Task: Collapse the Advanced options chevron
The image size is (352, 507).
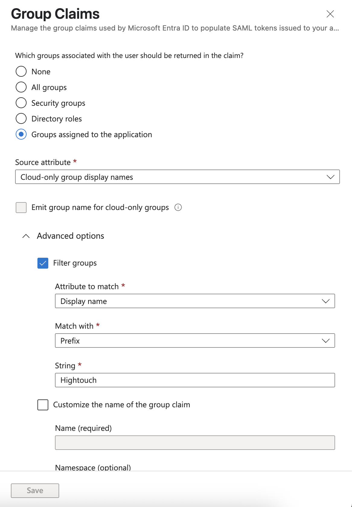Action: tap(26, 236)
